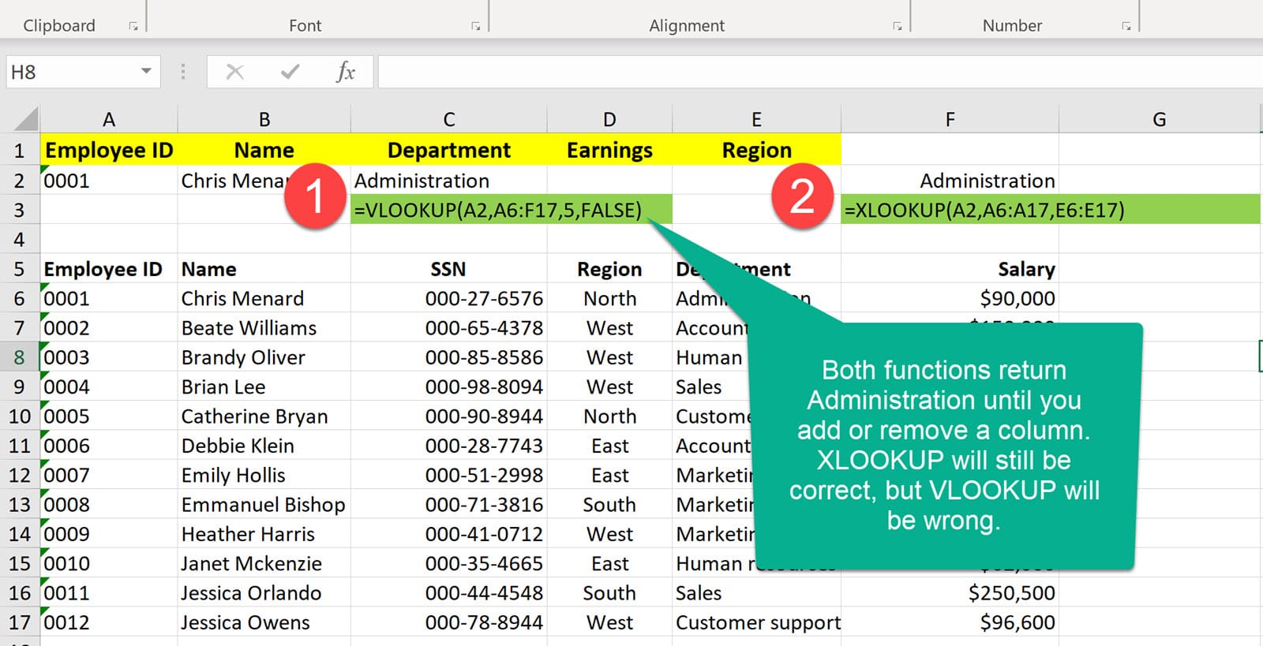1263x646 pixels.
Task: Click the green callout text box
Action: (944, 445)
